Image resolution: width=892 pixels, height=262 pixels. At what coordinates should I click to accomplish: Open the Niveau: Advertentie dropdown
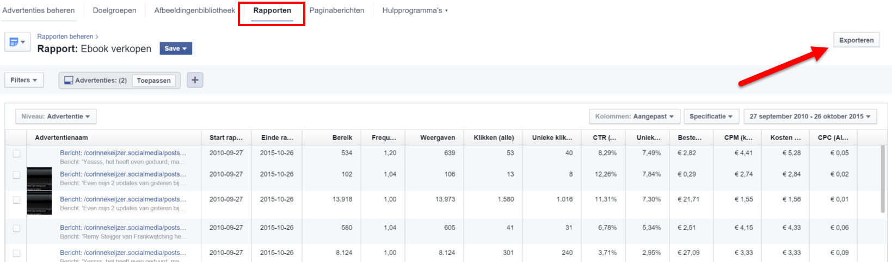[56, 117]
